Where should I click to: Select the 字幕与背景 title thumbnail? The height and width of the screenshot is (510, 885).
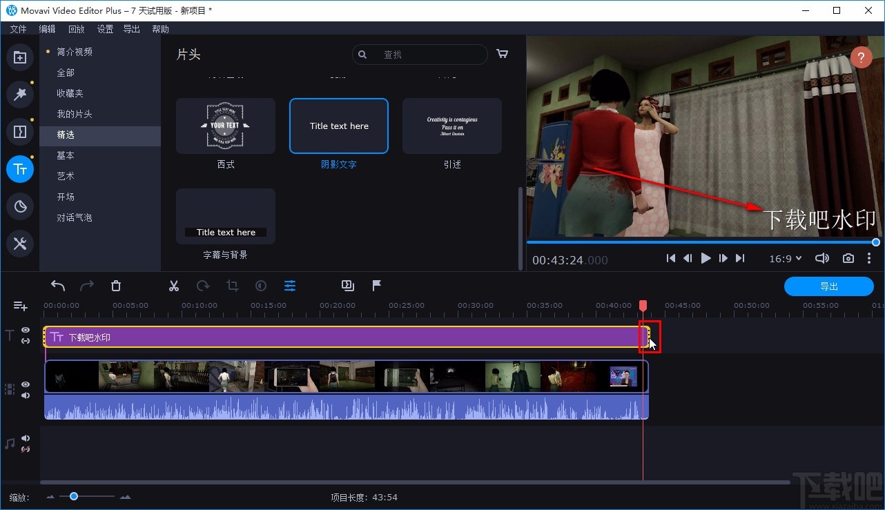coord(226,216)
